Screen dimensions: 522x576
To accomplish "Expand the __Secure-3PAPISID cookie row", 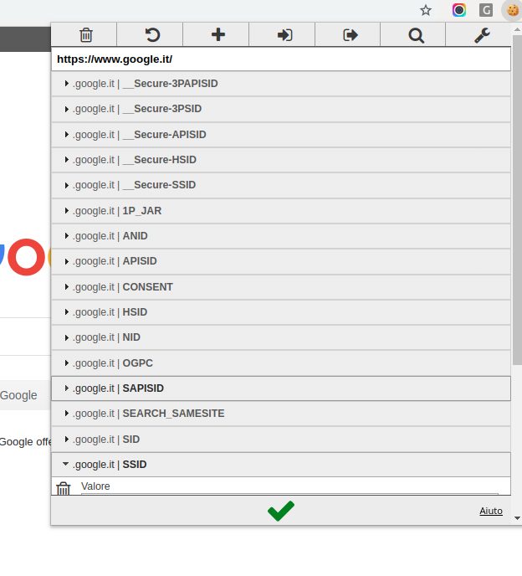I will [281, 84].
